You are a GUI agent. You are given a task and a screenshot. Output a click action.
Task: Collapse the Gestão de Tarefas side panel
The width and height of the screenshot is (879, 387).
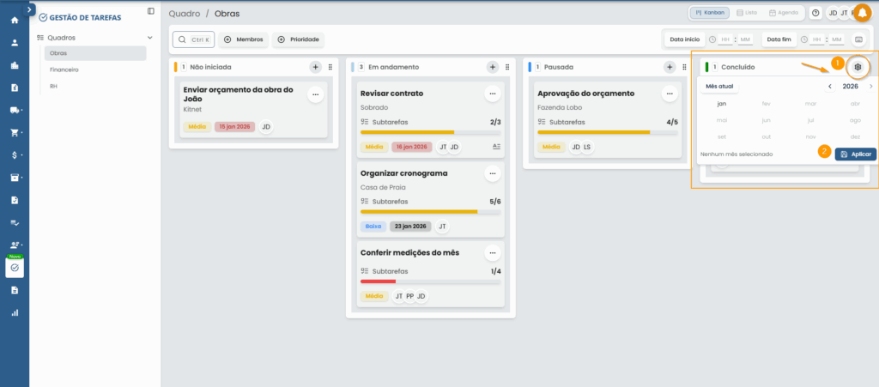151,11
